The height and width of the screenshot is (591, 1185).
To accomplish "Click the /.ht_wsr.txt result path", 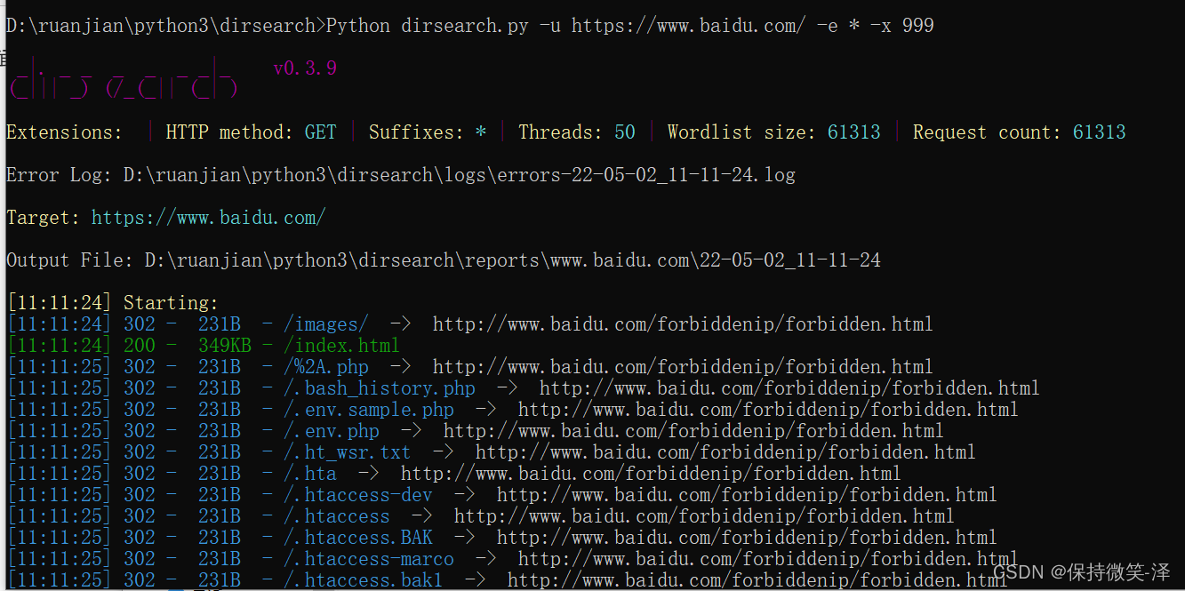I will point(347,452).
